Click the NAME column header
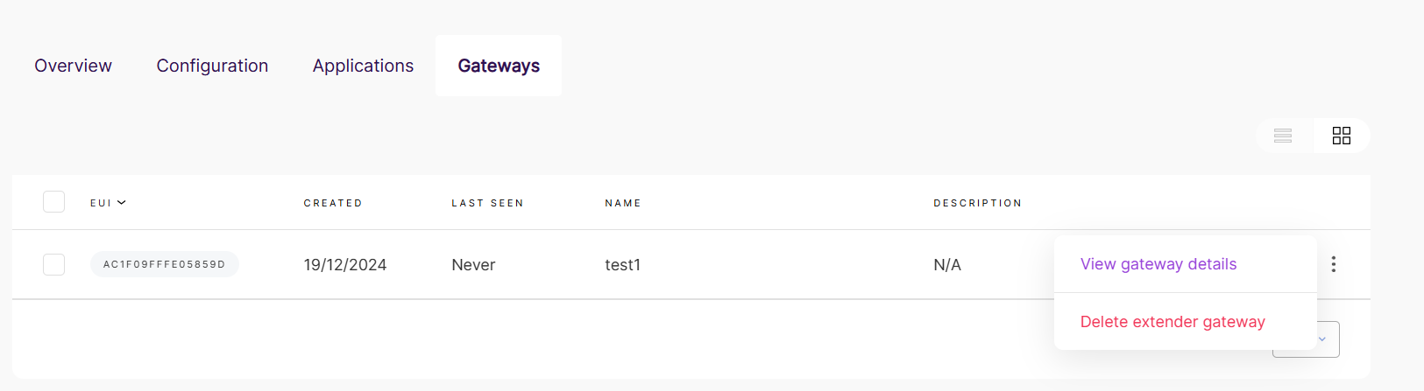 [x=623, y=203]
